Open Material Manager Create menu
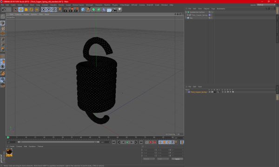 pos(12,147)
